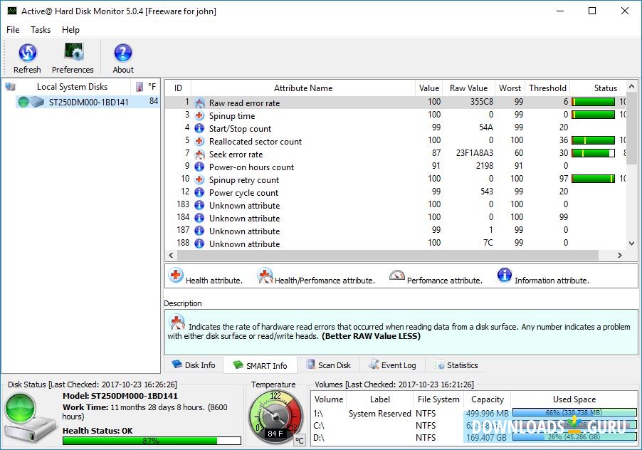Click the D:\ used space 26% bar
The image size is (642, 450).
tap(574, 437)
